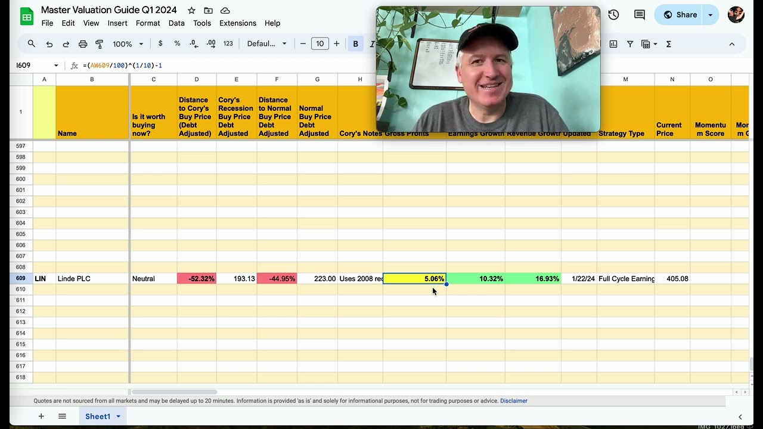Select green cell showing 16.93%

pyautogui.click(x=533, y=279)
